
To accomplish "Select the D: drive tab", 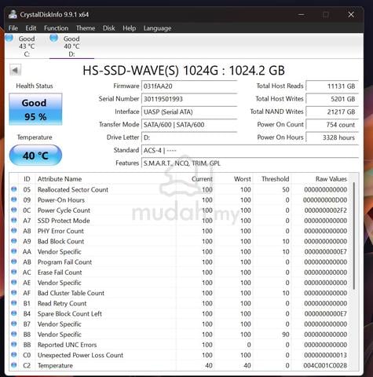I will tap(71, 46).
